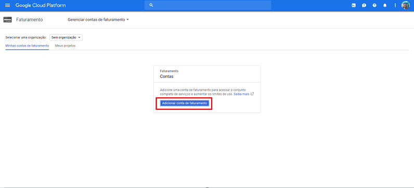
Task: Open the three-dot more options menu
Action: tap(395, 5)
